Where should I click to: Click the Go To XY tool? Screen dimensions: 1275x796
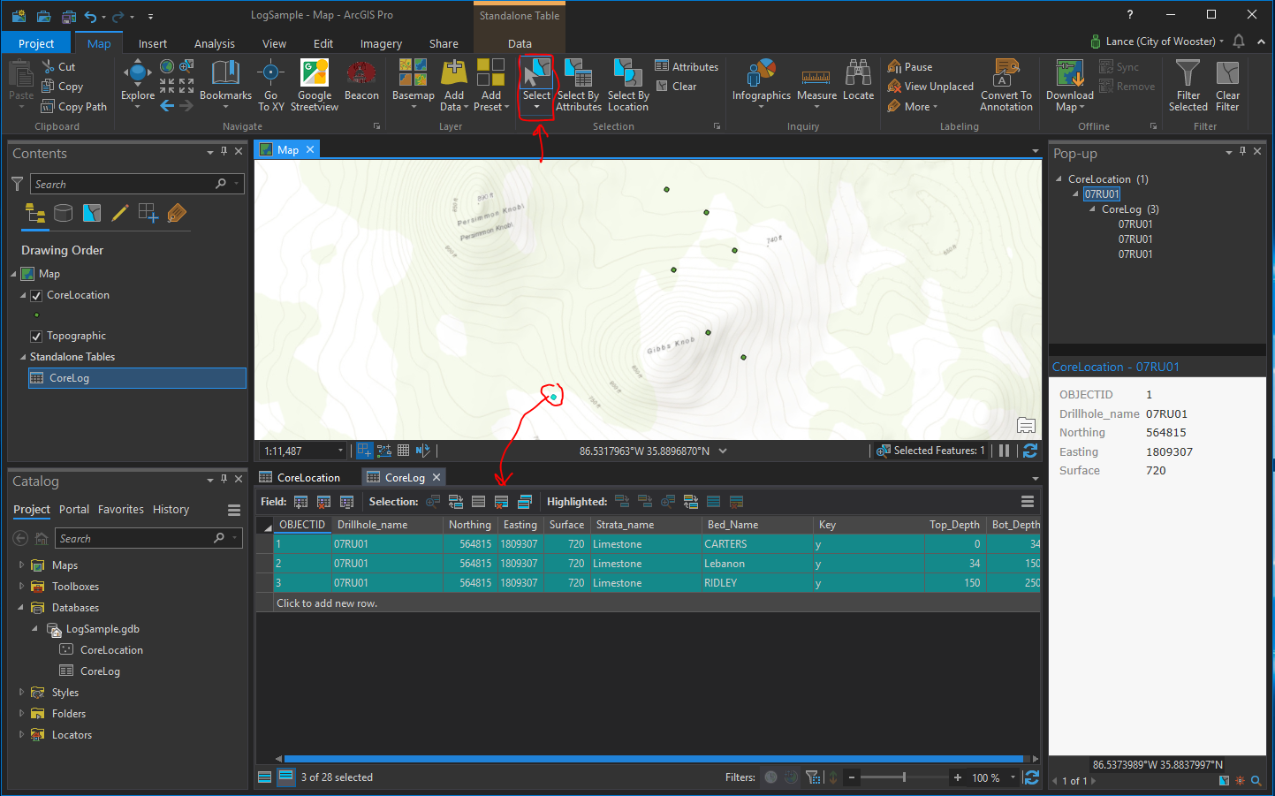coord(271,84)
